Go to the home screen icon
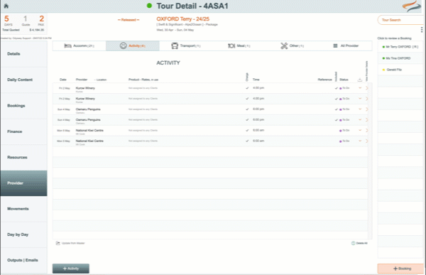This screenshot has height=275, width=426. coord(6,6)
